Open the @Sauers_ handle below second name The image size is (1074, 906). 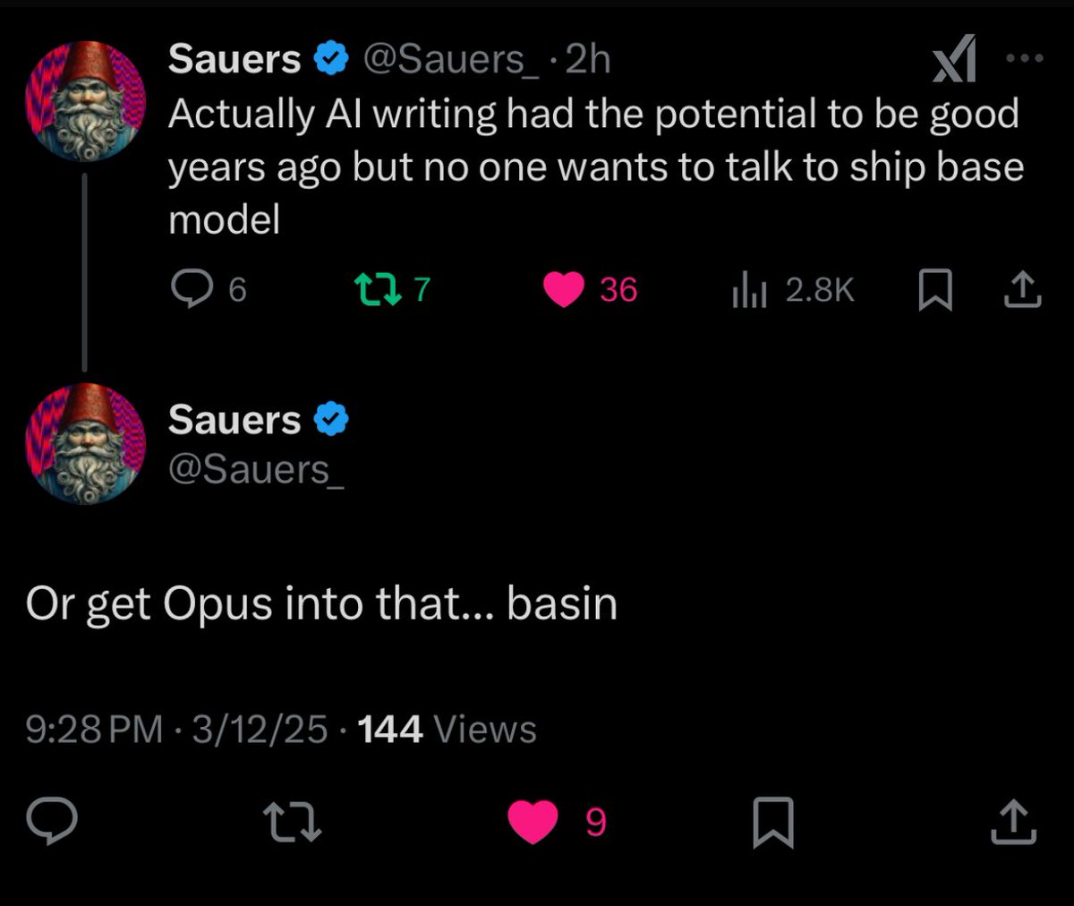256,470
